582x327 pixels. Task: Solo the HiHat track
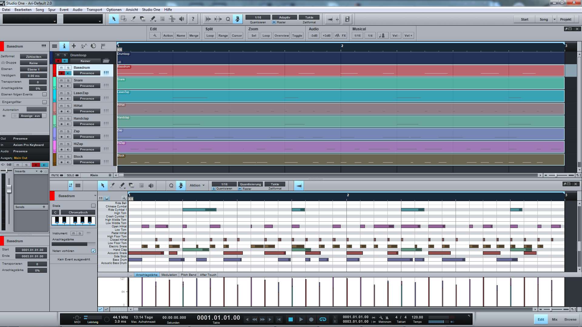click(68, 106)
